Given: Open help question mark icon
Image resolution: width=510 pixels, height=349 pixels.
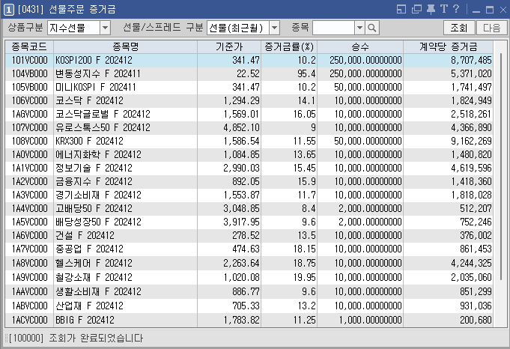Looking at the screenshot, I should point(456,9).
